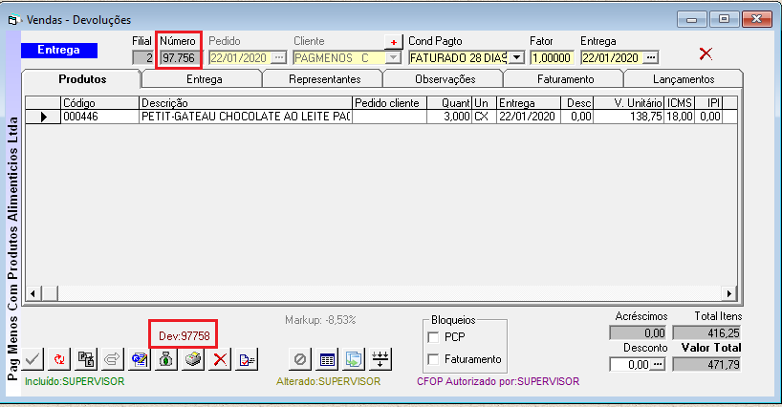Click the large red X next to Entrega date

[706, 54]
